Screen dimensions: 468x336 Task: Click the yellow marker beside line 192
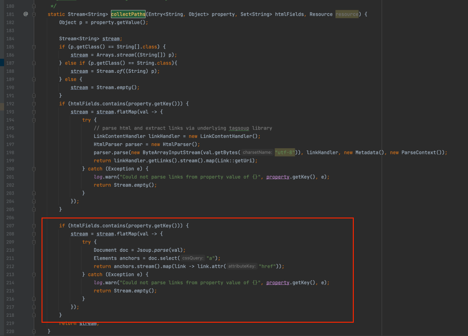2,104
